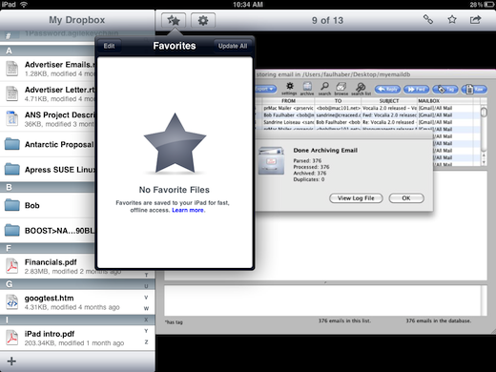Open the Favorites star toolbar button
This screenshot has height=372, width=496.
174,21
